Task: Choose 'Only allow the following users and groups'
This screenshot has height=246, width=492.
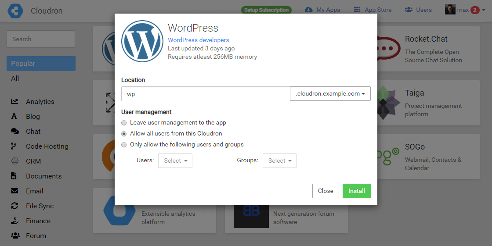Action: 124,145
